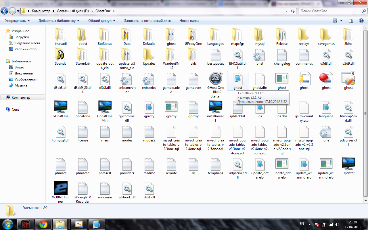Open the Windows Start menu
This screenshot has width=368, height=230.
8,224
